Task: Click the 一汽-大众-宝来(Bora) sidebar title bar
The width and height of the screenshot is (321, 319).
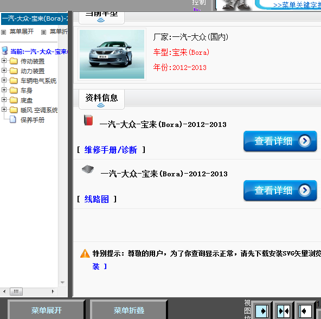Action: pos(34,19)
